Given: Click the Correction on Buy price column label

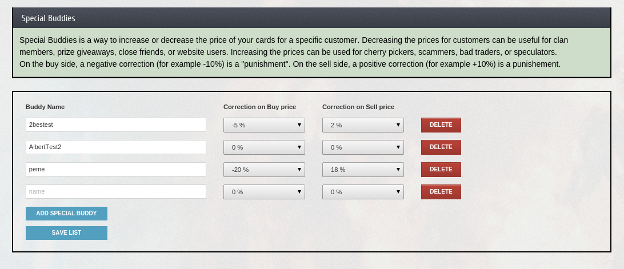Looking at the screenshot, I should [259, 107].
